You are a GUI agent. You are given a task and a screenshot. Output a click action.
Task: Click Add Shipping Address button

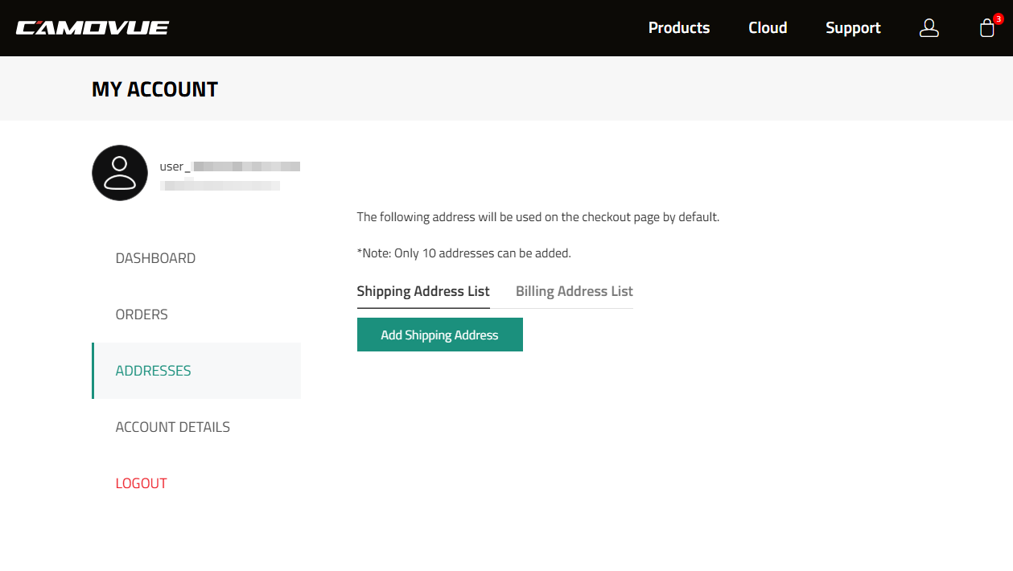point(440,335)
